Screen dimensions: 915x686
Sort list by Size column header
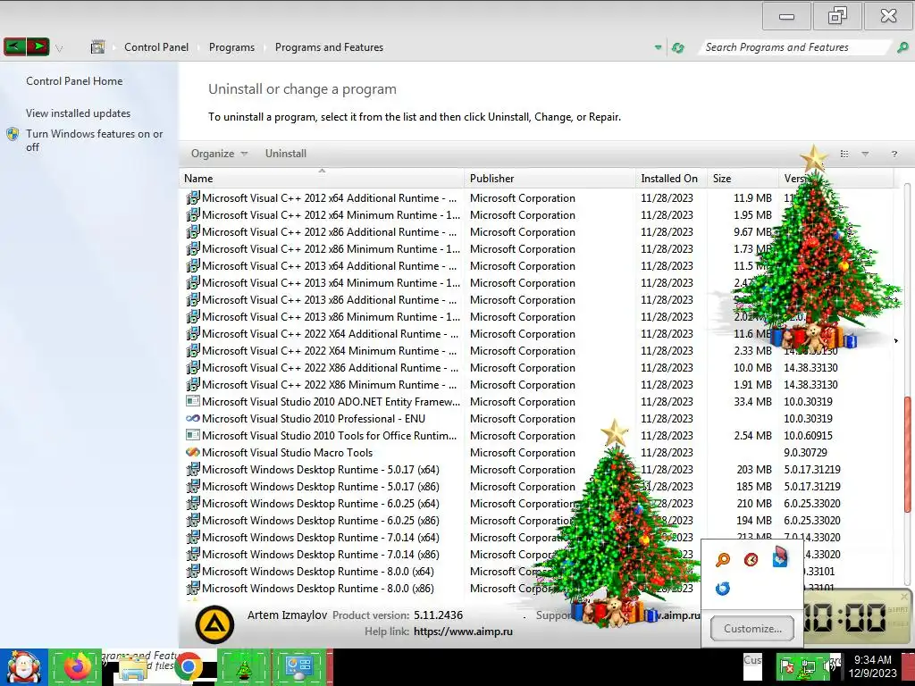click(743, 179)
